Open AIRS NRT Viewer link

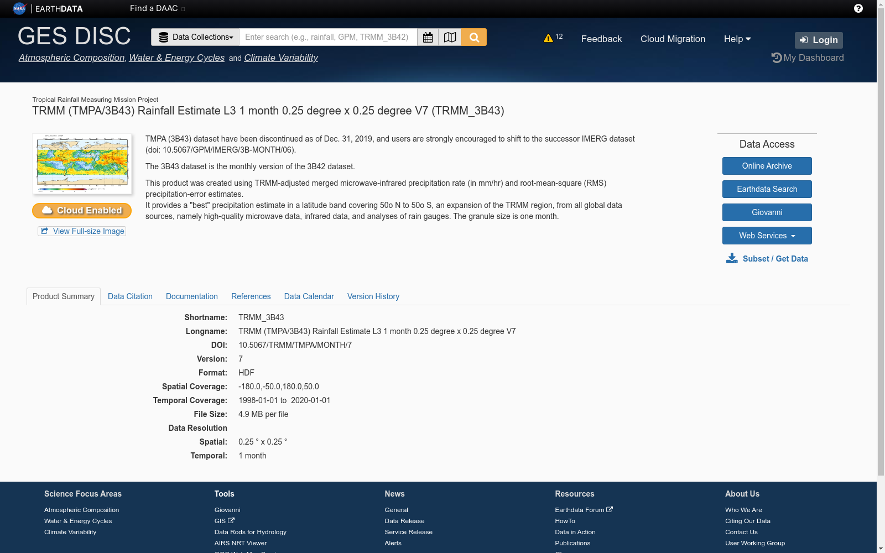tap(241, 543)
